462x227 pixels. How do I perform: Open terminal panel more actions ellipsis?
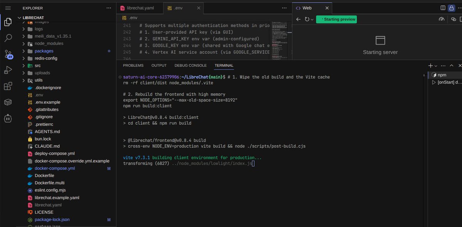point(444,66)
